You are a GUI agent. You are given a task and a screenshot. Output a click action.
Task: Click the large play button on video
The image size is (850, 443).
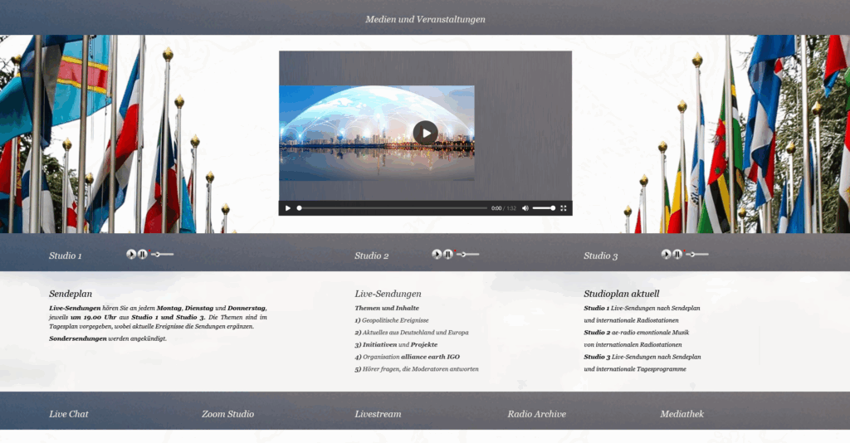[x=425, y=133]
